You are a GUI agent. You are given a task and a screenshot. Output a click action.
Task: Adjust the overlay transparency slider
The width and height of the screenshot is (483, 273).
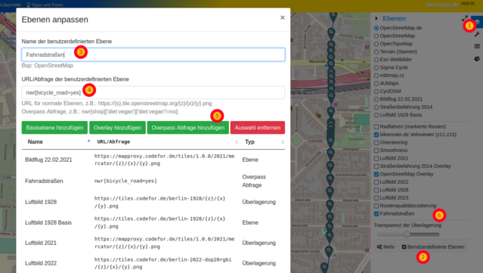tap(408, 234)
